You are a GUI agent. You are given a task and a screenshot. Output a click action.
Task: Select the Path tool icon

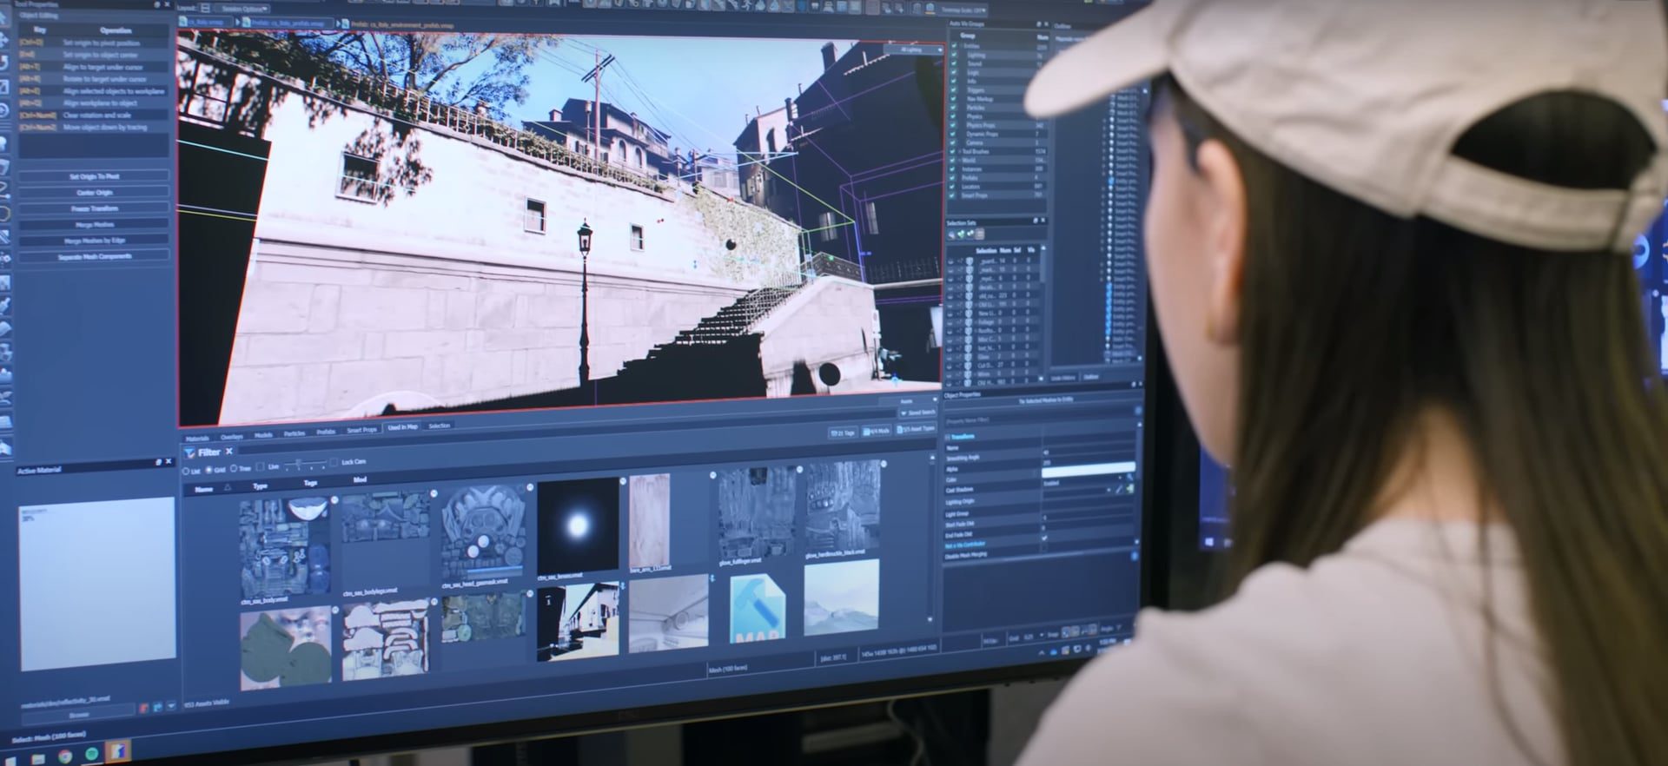(x=3, y=188)
